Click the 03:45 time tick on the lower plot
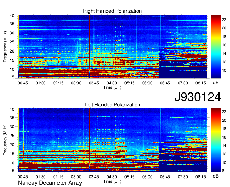The width and height of the screenshot is (230, 187). pyautogui.click(x=94, y=177)
